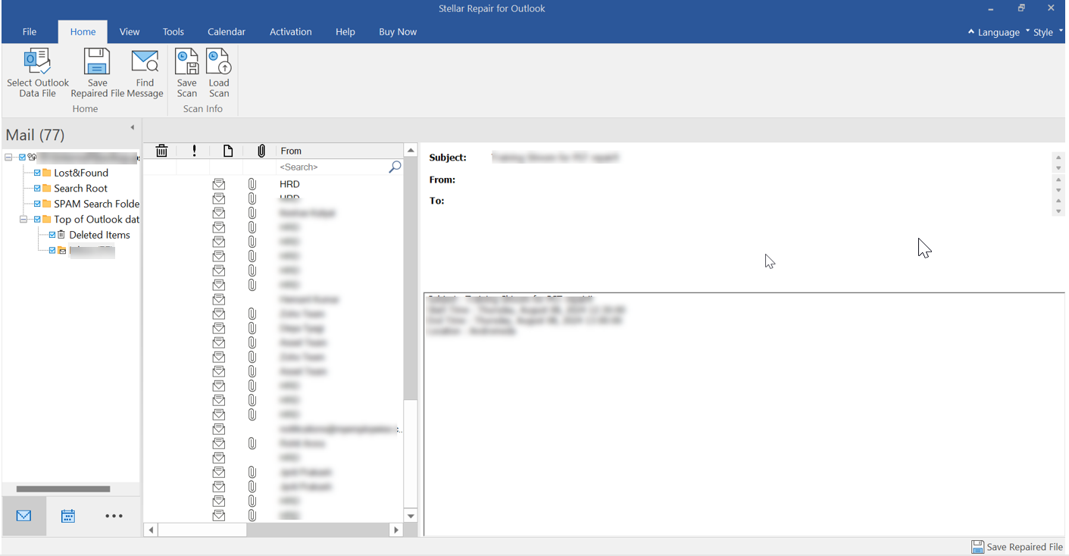Image resolution: width=1069 pixels, height=556 pixels.
Task: Switch to the Activation tab
Action: [x=290, y=32]
